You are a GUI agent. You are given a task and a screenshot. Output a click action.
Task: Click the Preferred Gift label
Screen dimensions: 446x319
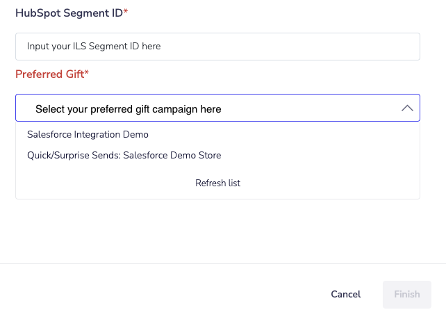(x=49, y=74)
